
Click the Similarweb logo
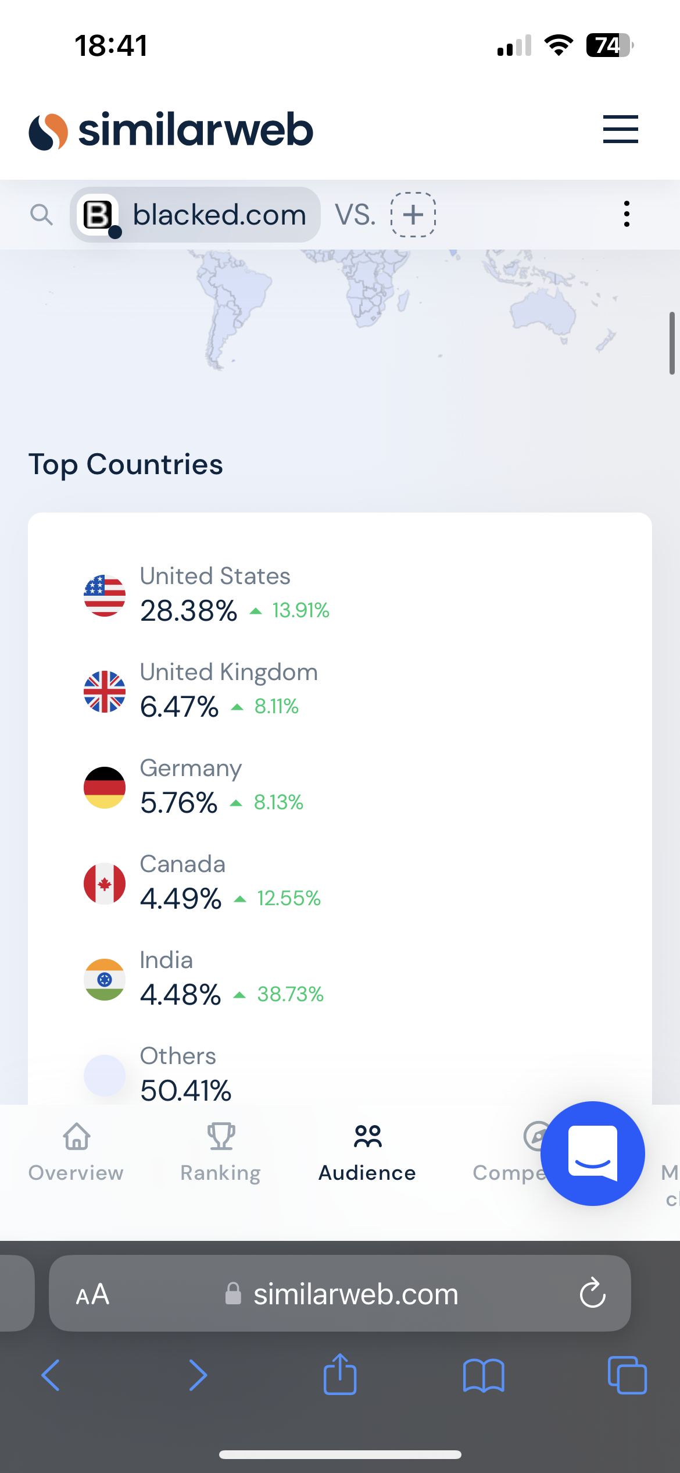pyautogui.click(x=171, y=130)
